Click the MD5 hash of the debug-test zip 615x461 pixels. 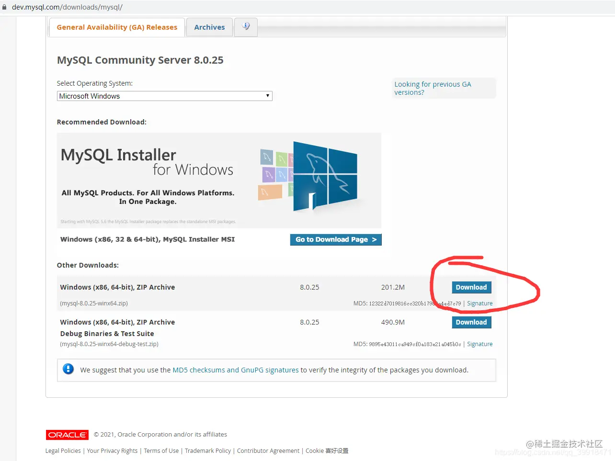415,344
